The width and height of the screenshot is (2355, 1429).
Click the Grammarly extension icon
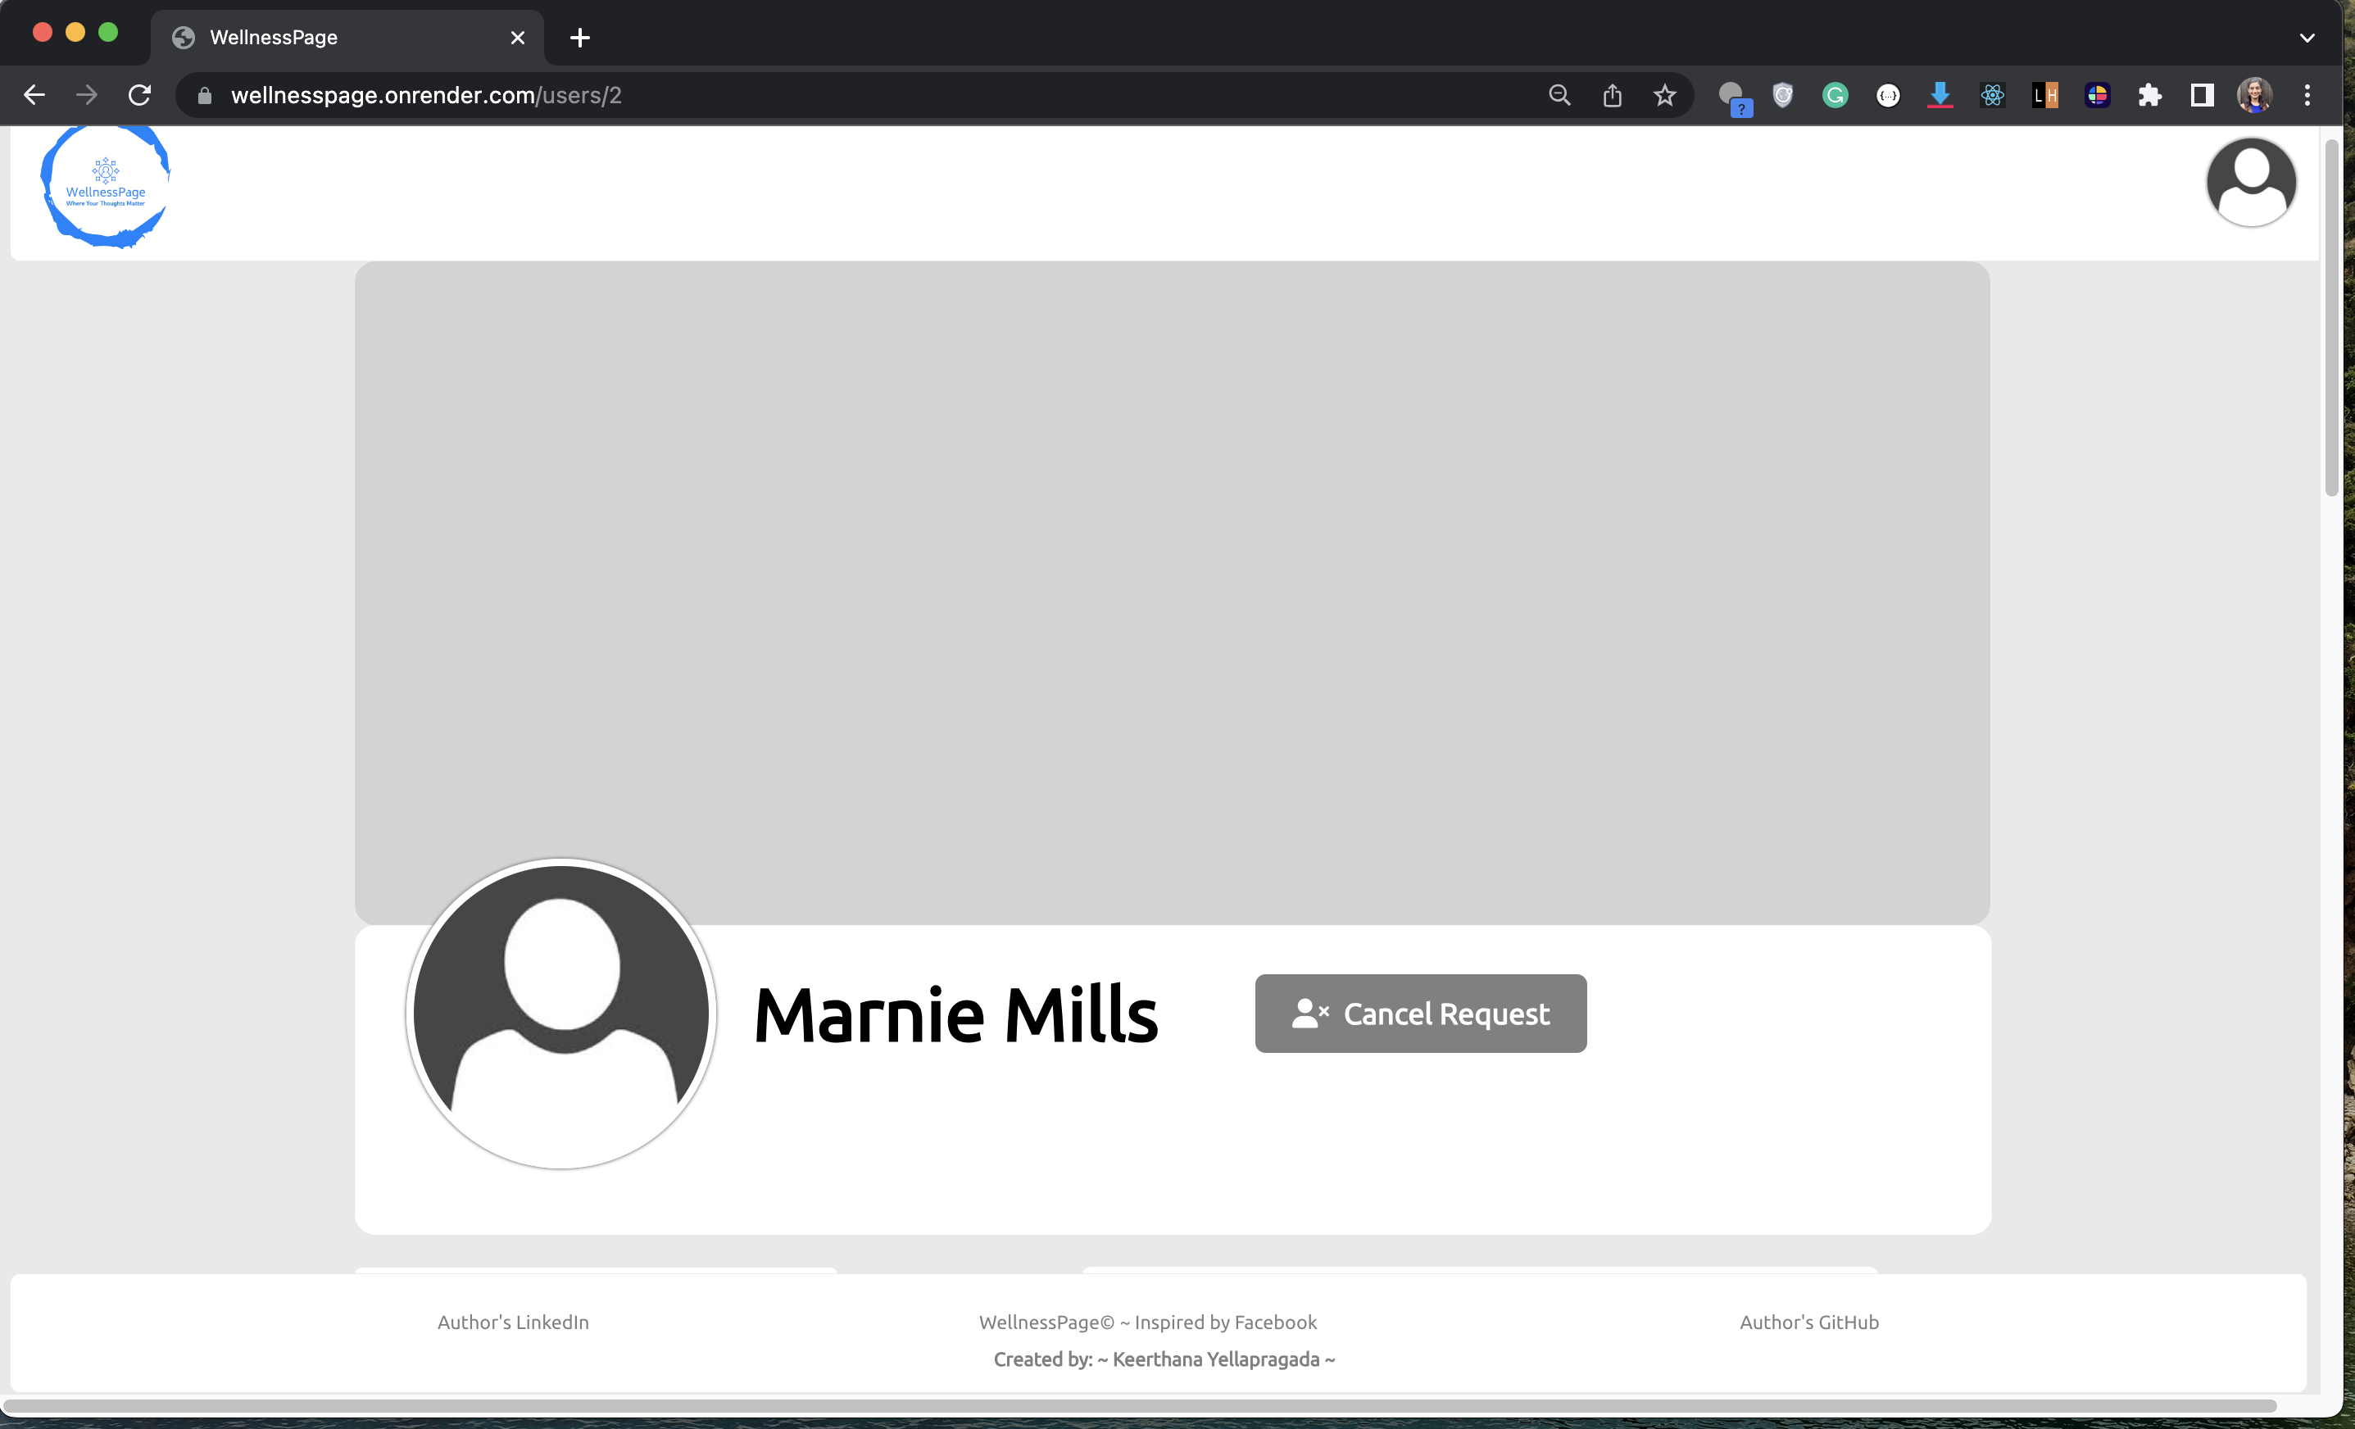pos(1834,96)
